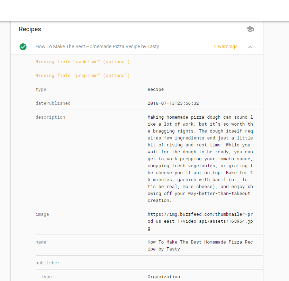
Task: Click the name value ending in by Tasty
Action: tap(200, 246)
